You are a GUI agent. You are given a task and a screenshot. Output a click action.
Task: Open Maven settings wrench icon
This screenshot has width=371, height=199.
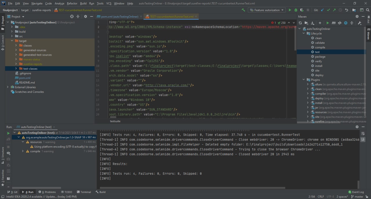click(x=360, y=23)
